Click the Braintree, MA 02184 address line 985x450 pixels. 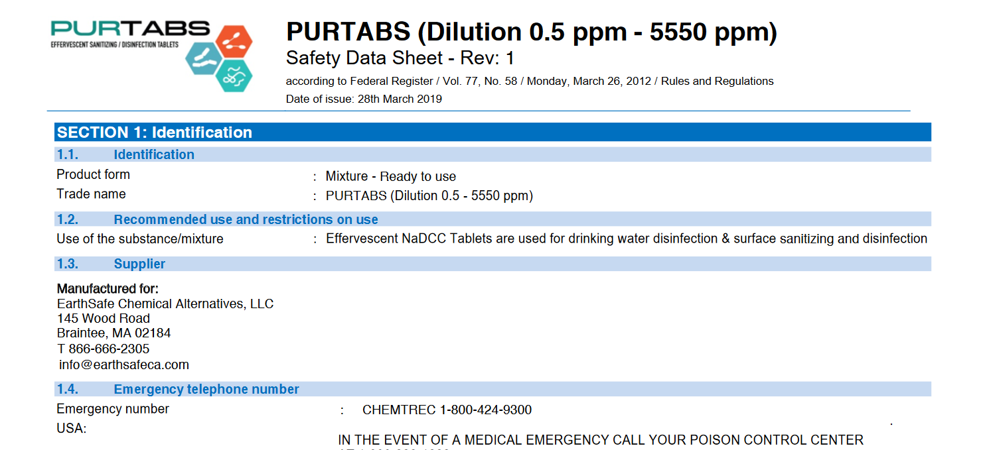[x=114, y=333]
